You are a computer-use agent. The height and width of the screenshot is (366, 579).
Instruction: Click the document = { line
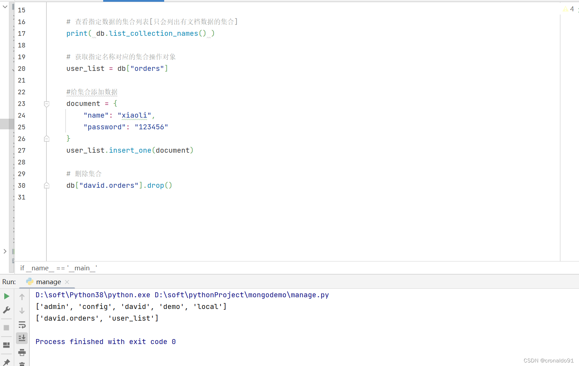[92, 103]
